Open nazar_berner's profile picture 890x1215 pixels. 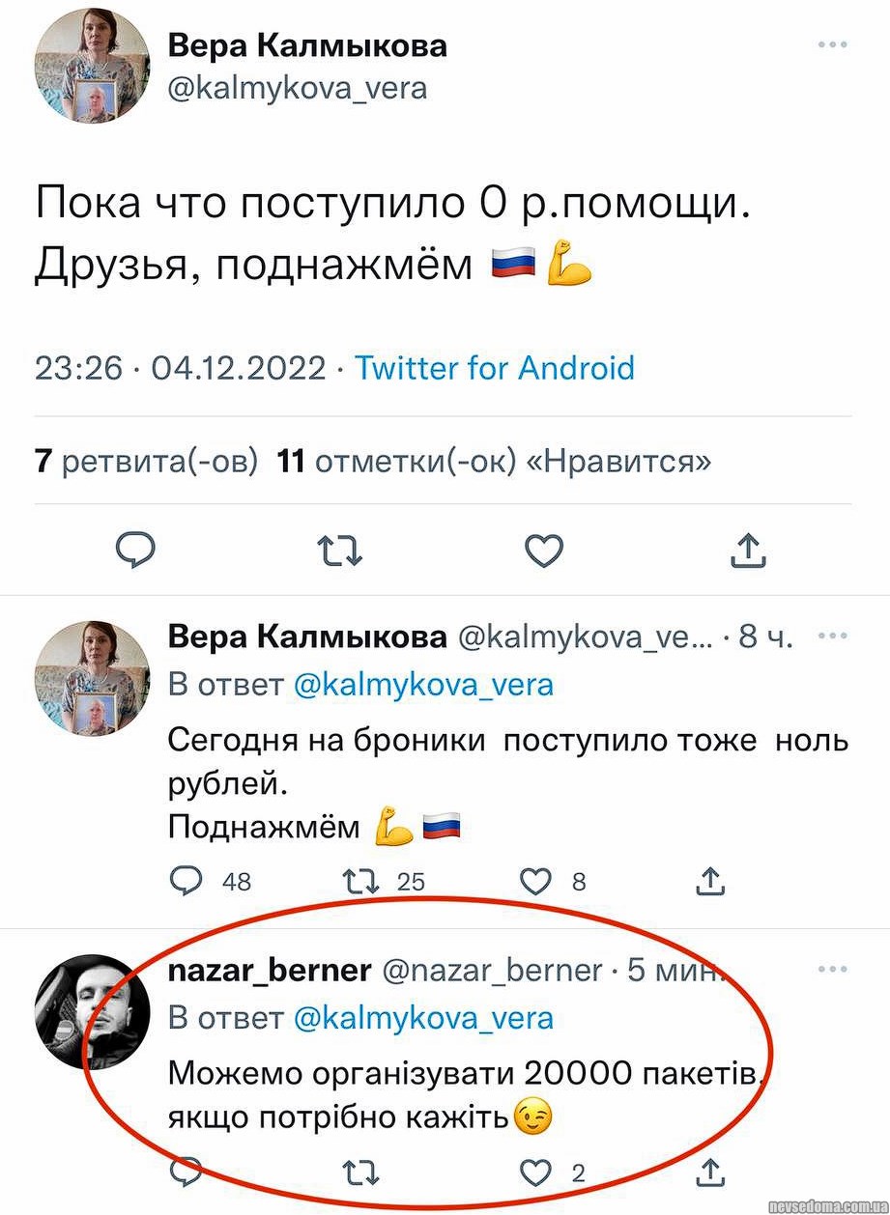(x=93, y=1011)
